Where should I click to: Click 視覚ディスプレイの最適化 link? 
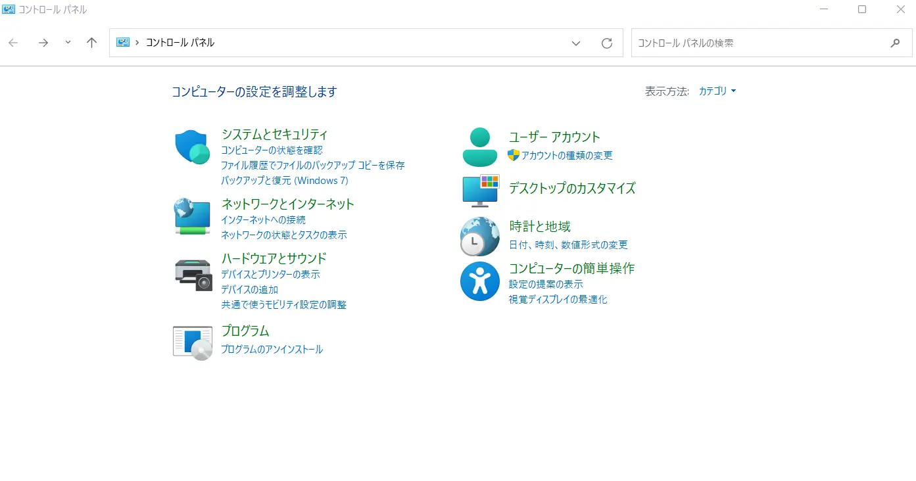click(x=558, y=300)
